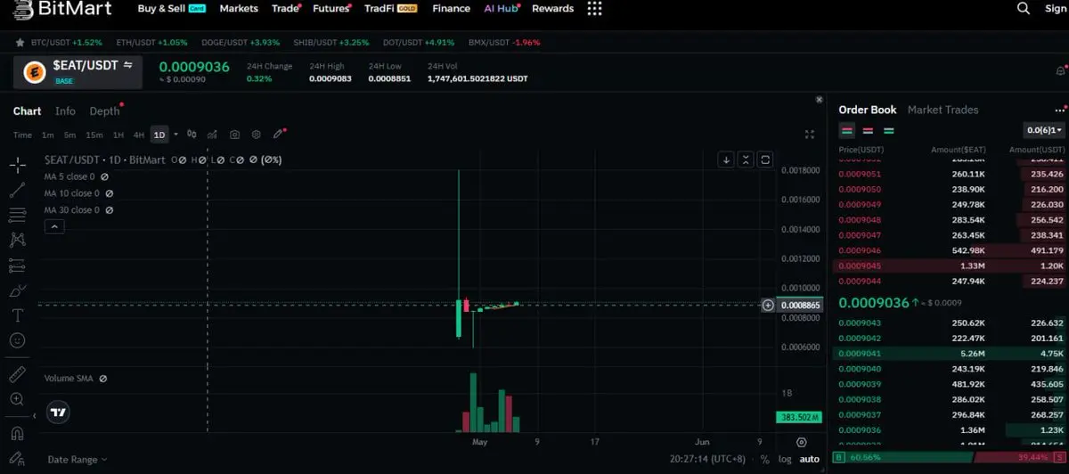Image resolution: width=1069 pixels, height=474 pixels.
Task: Select the 4H timeframe
Action: [139, 135]
